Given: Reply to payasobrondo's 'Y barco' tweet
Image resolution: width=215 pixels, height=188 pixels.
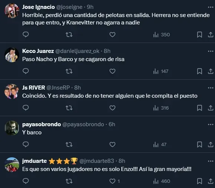Looking at the screenshot, I should click(x=26, y=144).
